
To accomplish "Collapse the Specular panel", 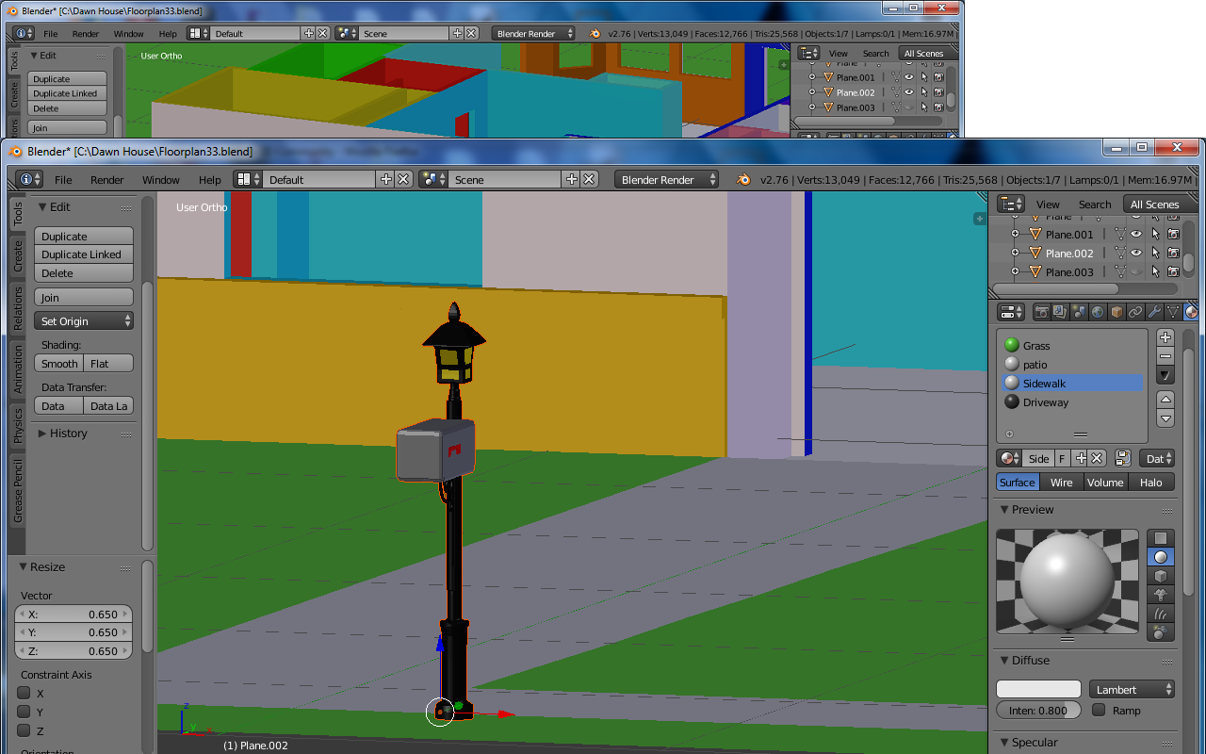I will pos(1004,743).
